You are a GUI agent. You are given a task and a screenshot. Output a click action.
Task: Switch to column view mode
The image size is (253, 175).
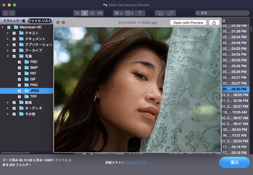pyautogui.click(x=93, y=13)
